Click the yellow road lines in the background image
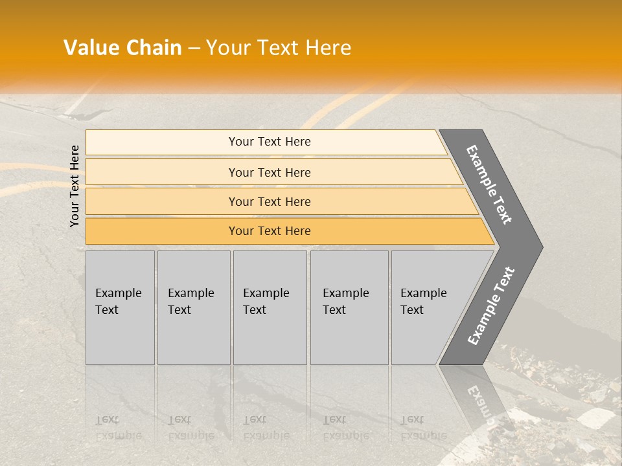The width and height of the screenshot is (622, 466). tap(357, 107)
